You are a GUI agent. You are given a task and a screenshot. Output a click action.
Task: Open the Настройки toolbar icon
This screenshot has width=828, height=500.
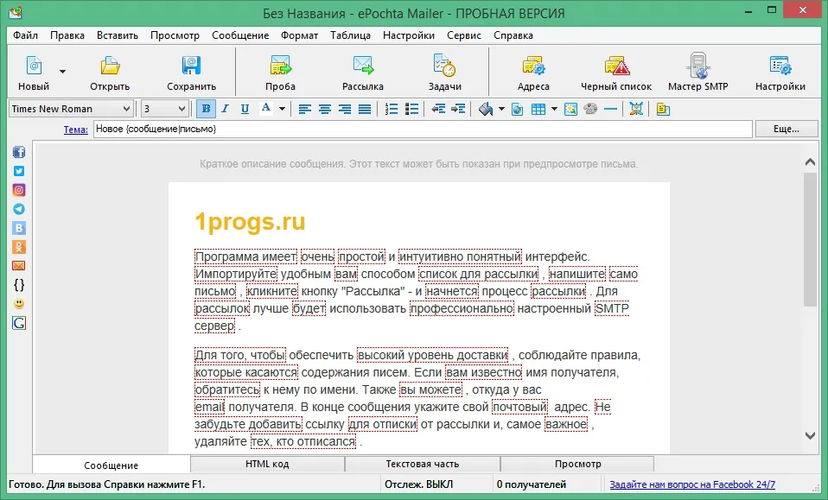780,66
